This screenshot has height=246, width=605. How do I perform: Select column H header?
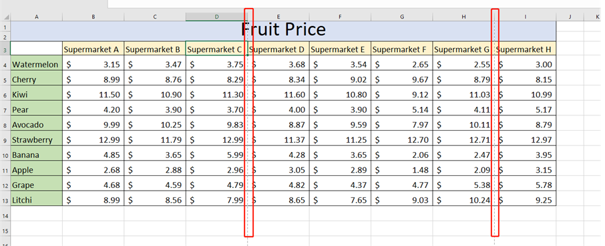[x=464, y=17]
